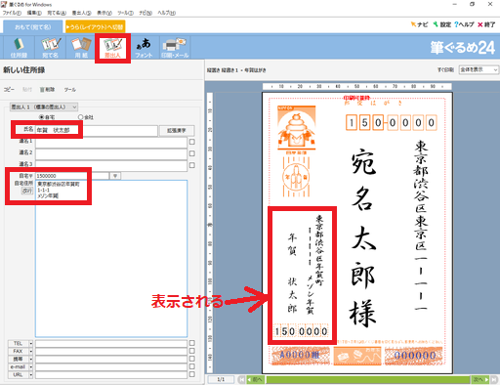This screenshot has height=385, width=500.
Task: Select the 宛名太郎様 addressee on postcard
Action: pyautogui.click(x=363, y=237)
